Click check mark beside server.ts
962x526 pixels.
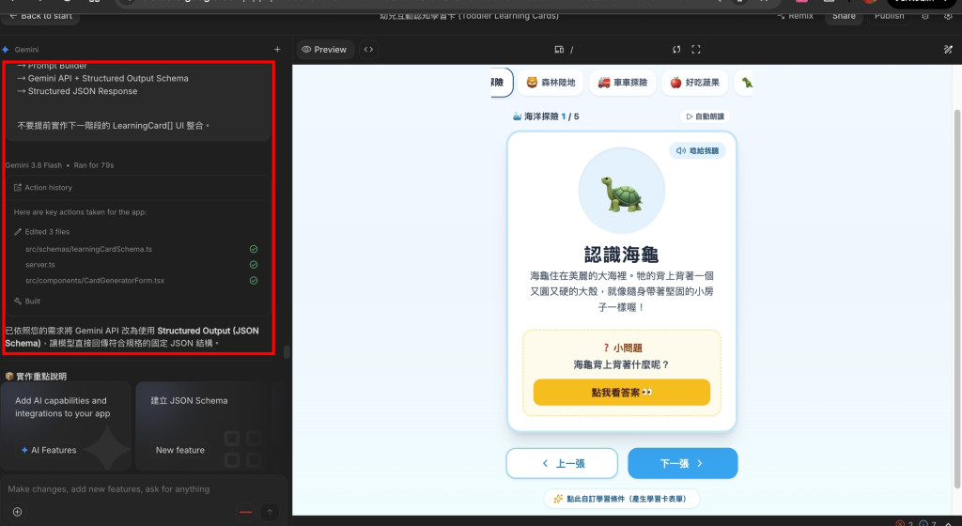pos(254,265)
